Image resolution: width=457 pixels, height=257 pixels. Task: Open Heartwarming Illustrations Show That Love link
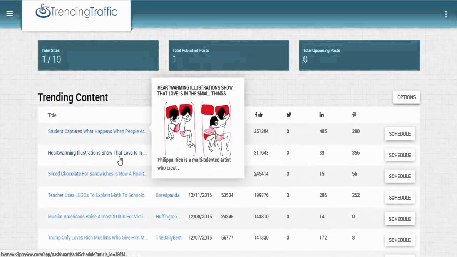pyautogui.click(x=97, y=153)
